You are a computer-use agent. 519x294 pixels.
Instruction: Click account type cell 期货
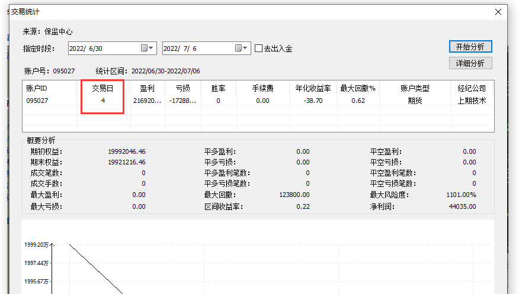click(415, 101)
